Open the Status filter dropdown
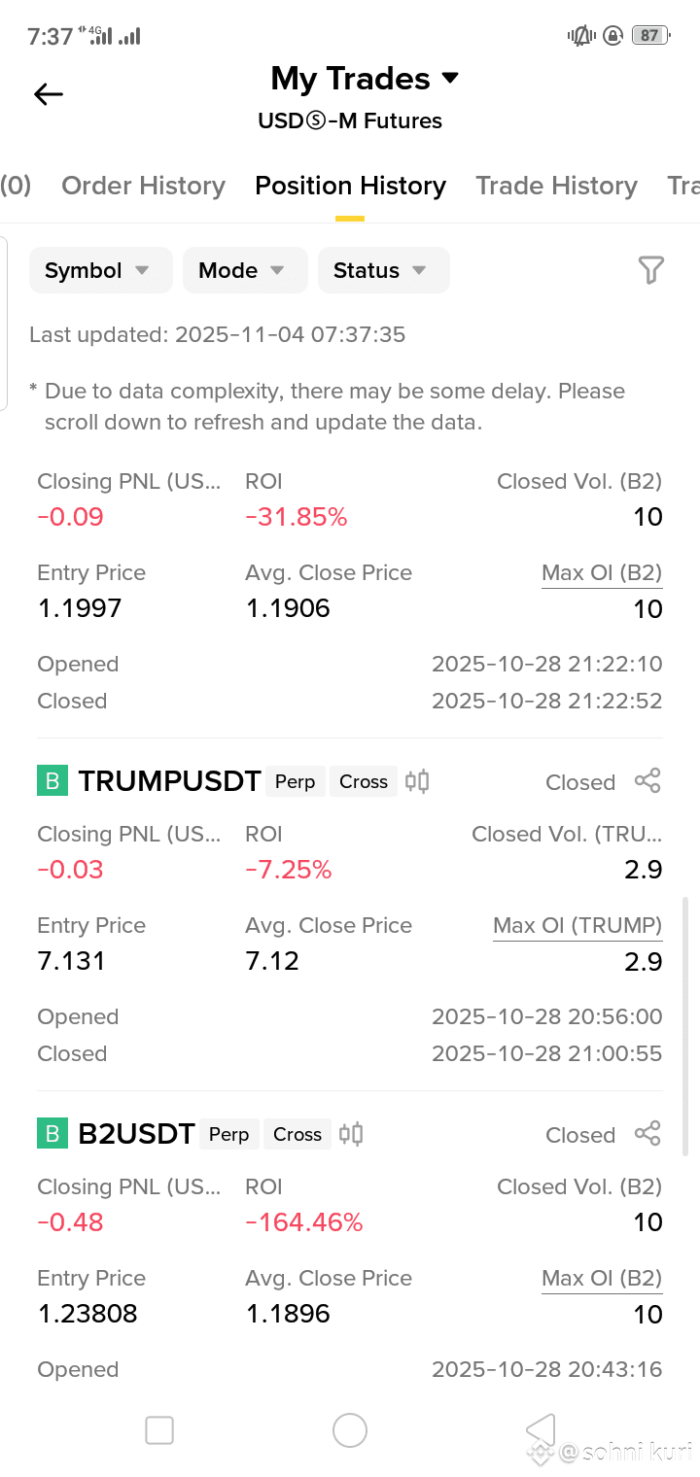This screenshot has height=1477, width=700. [x=383, y=270]
